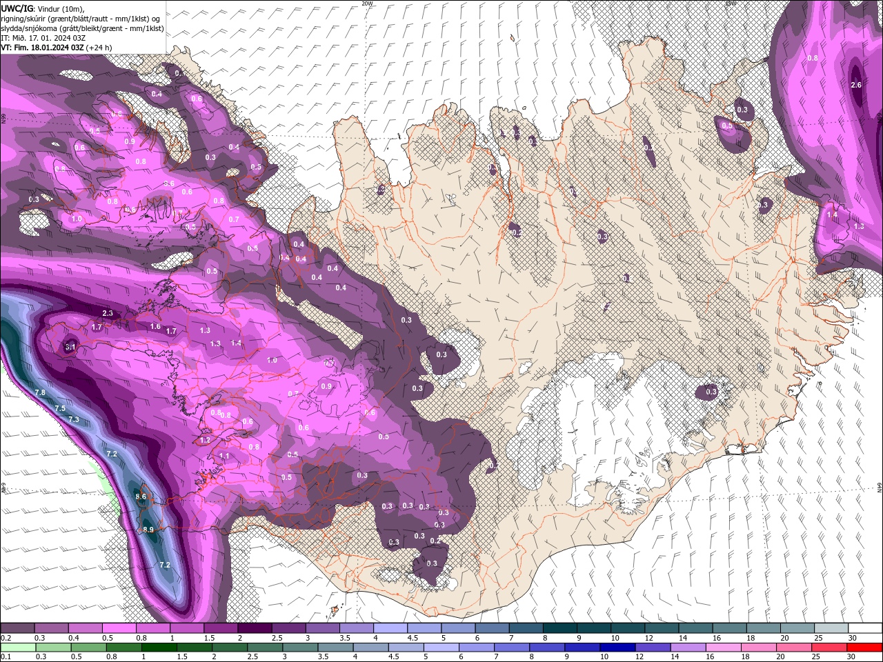Click the 'rigning/skúrir (grænt/blátt/rautt - mm/1klst) og' line
The height and width of the screenshot is (662, 883).
click(x=81, y=19)
